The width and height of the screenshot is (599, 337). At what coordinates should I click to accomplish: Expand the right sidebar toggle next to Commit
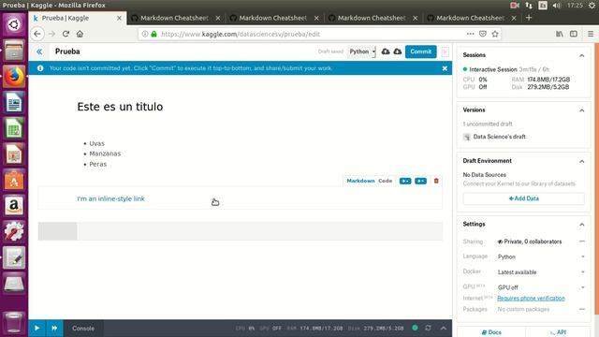pos(446,51)
